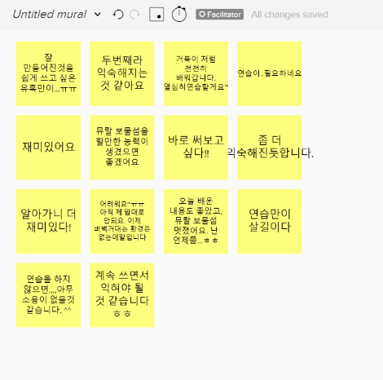Select the sticky note starting with 잘 만들어진것을
The height and width of the screenshot is (380, 383).
click(48, 73)
